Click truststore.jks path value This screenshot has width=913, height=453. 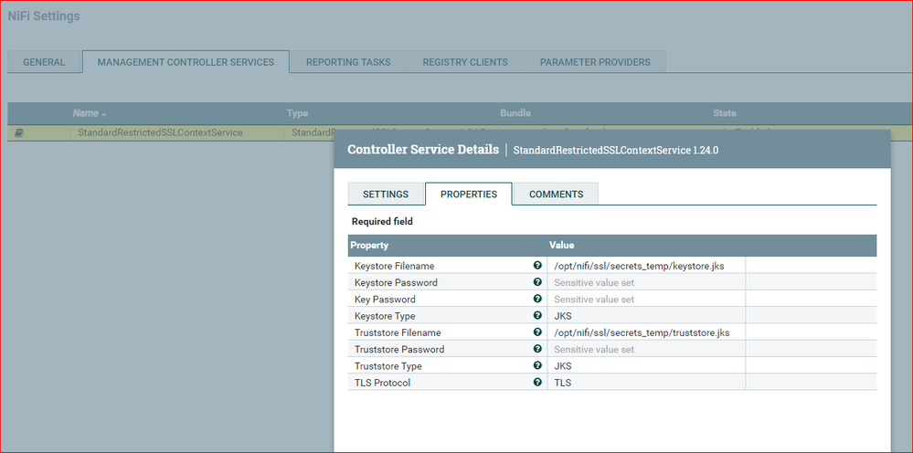(642, 332)
